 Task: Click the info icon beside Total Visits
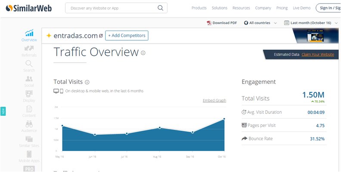87,82
